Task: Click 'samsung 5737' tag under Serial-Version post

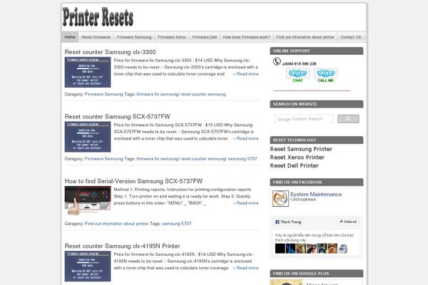Action: (x=177, y=224)
